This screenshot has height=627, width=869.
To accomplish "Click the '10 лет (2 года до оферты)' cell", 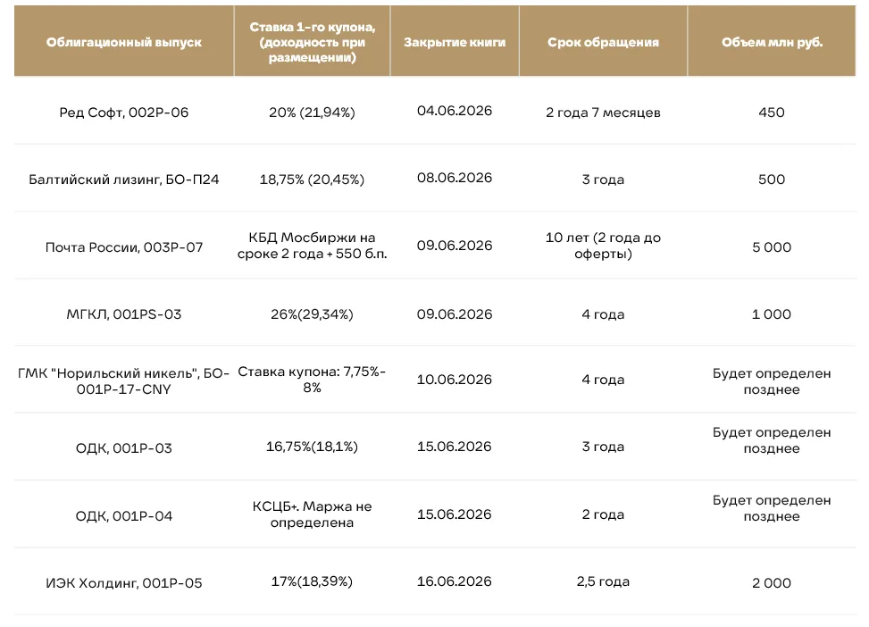I will (x=603, y=246).
